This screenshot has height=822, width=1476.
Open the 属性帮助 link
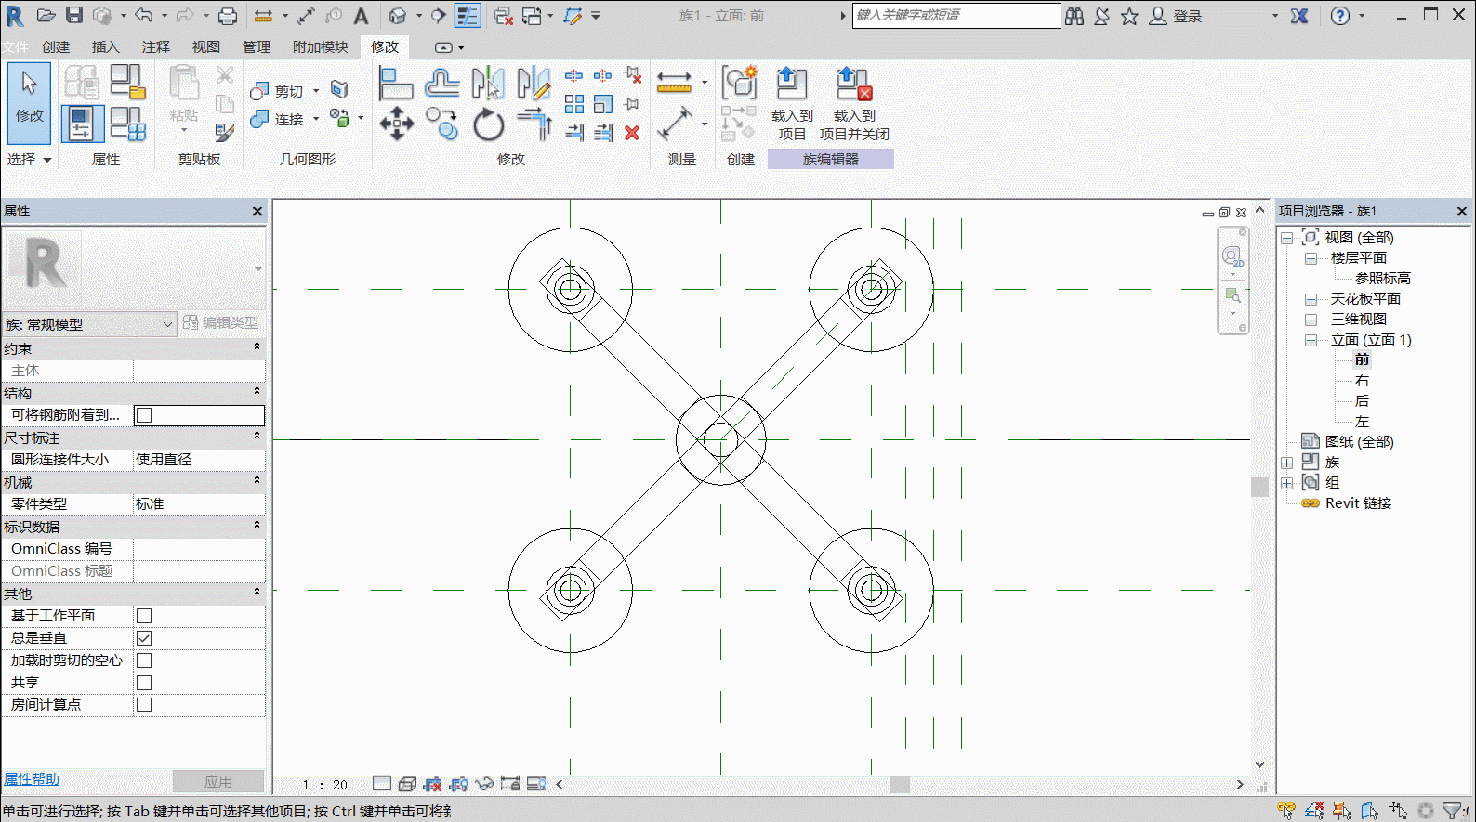[x=32, y=779]
